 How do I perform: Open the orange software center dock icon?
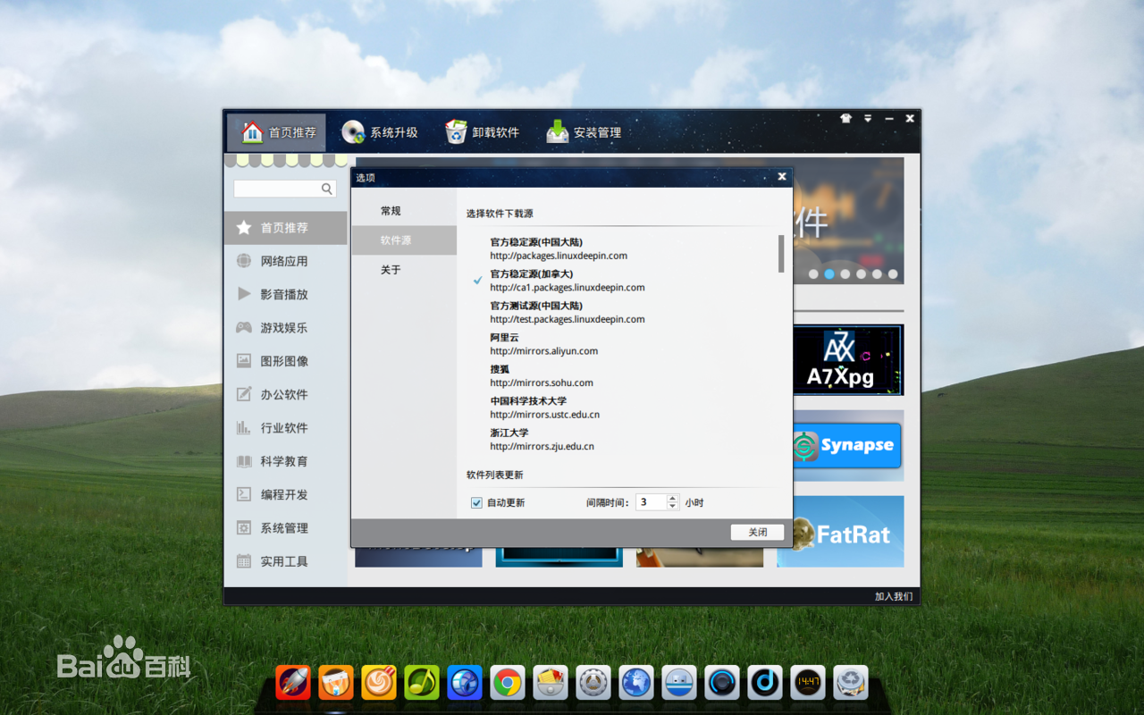(336, 683)
